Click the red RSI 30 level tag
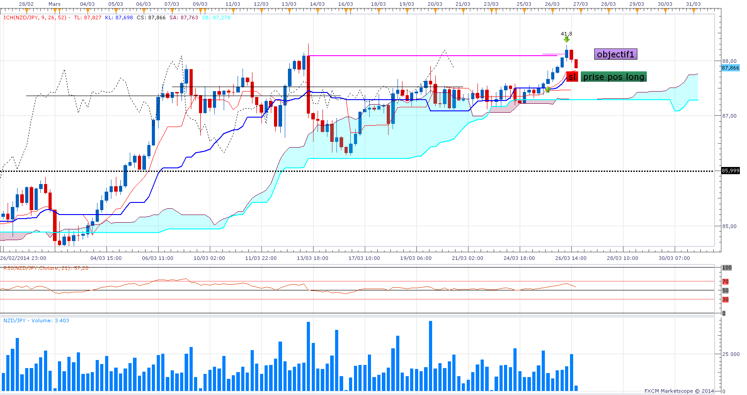The height and width of the screenshot is (395, 747). (725, 299)
